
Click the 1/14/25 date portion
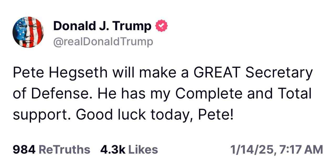point(251,150)
